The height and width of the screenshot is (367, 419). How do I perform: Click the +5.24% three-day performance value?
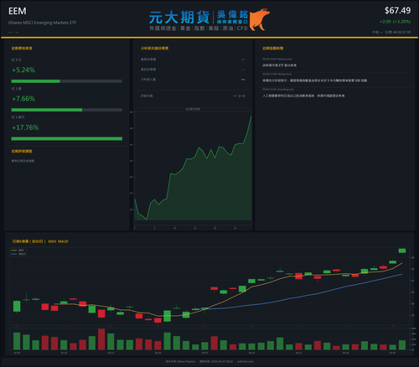23,70
